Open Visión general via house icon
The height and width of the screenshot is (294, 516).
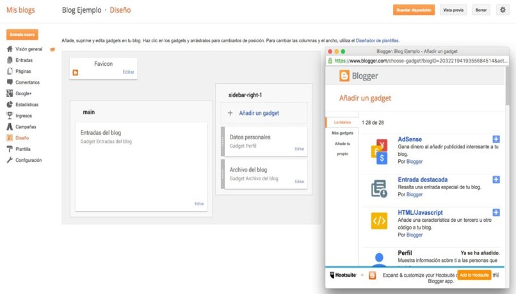click(10, 49)
